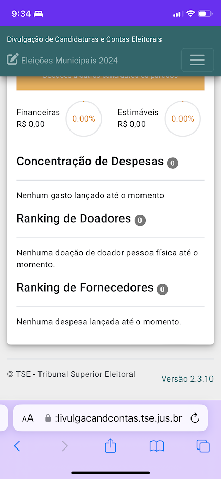Screen dimensions: 221x479
Task: Open the AA reader text-size menu
Action: (28, 418)
